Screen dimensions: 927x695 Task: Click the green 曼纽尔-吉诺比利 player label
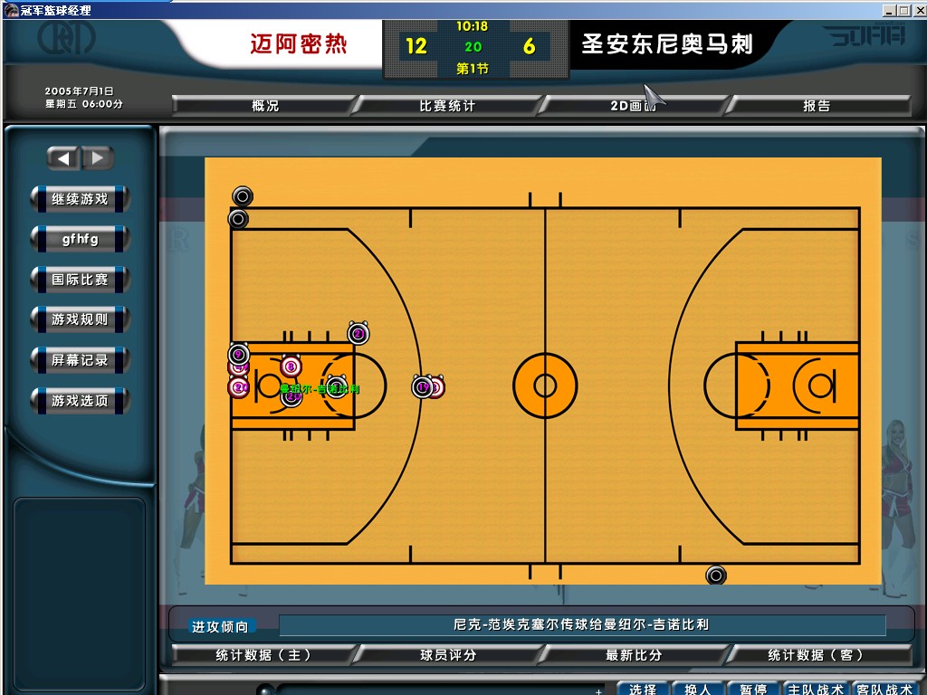pos(320,389)
